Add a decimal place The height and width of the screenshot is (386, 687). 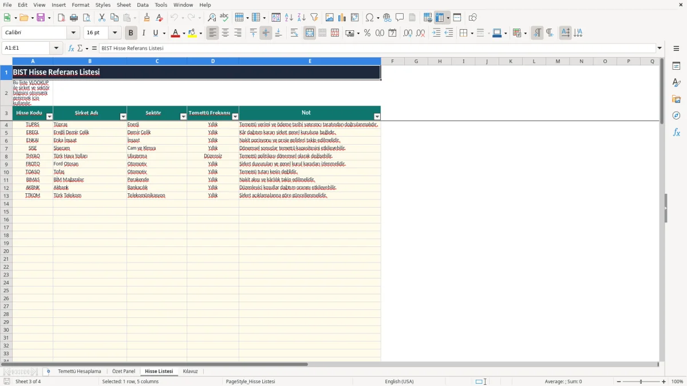click(408, 33)
